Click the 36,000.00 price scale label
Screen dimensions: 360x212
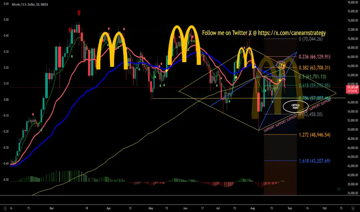353,193
